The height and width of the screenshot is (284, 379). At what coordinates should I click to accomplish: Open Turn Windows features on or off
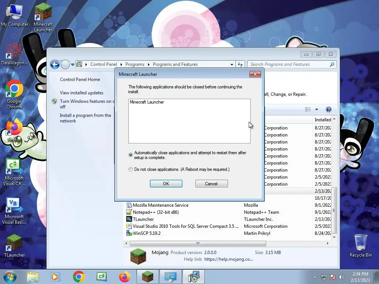coord(87,104)
